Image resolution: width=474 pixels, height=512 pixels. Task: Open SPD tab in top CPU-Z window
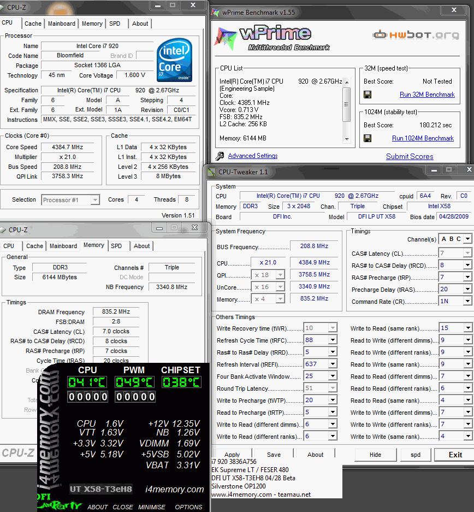click(115, 23)
